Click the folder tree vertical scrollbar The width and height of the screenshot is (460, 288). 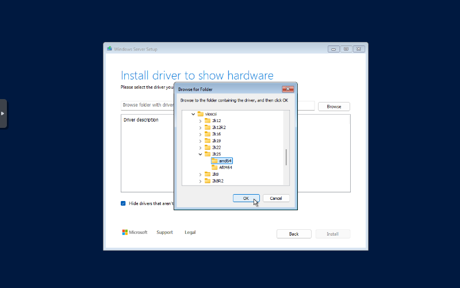tap(286, 157)
